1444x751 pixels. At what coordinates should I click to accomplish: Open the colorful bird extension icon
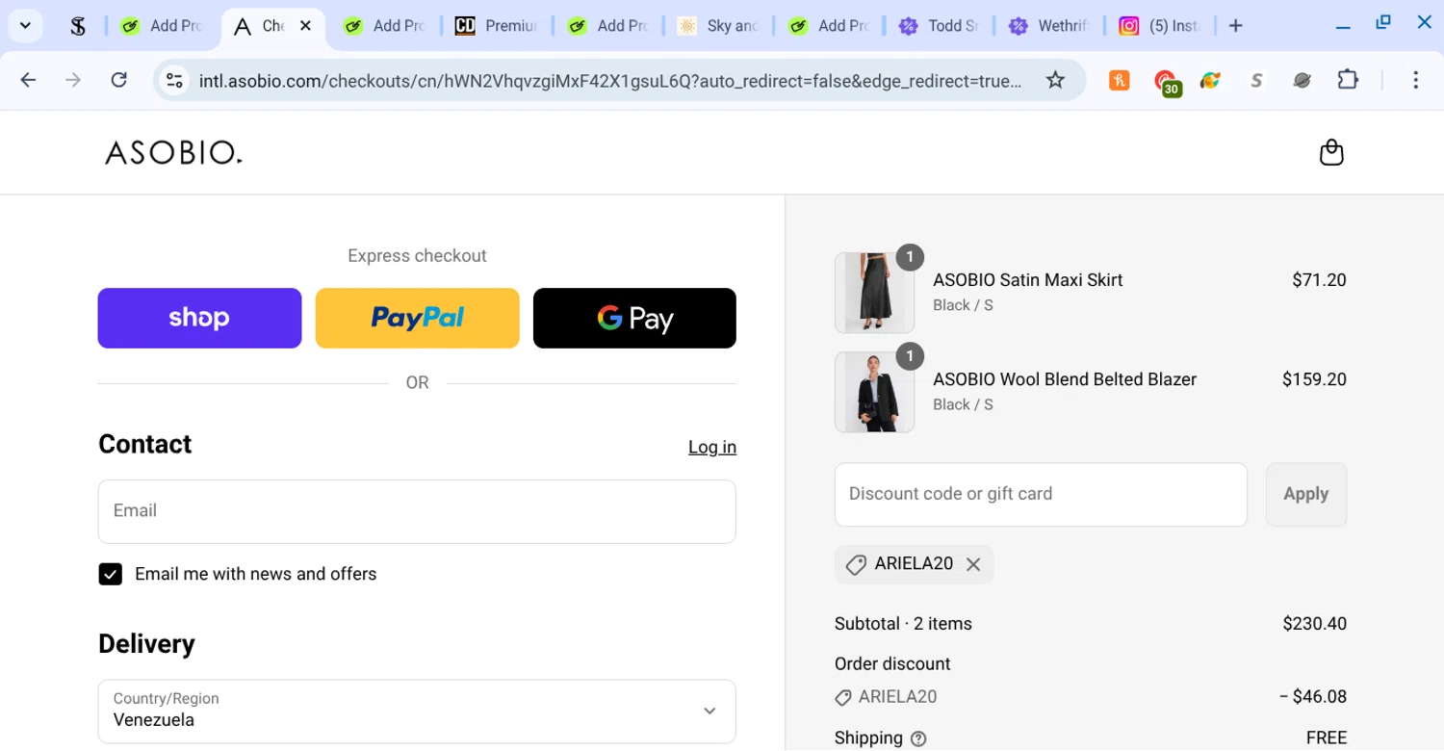(1210, 80)
